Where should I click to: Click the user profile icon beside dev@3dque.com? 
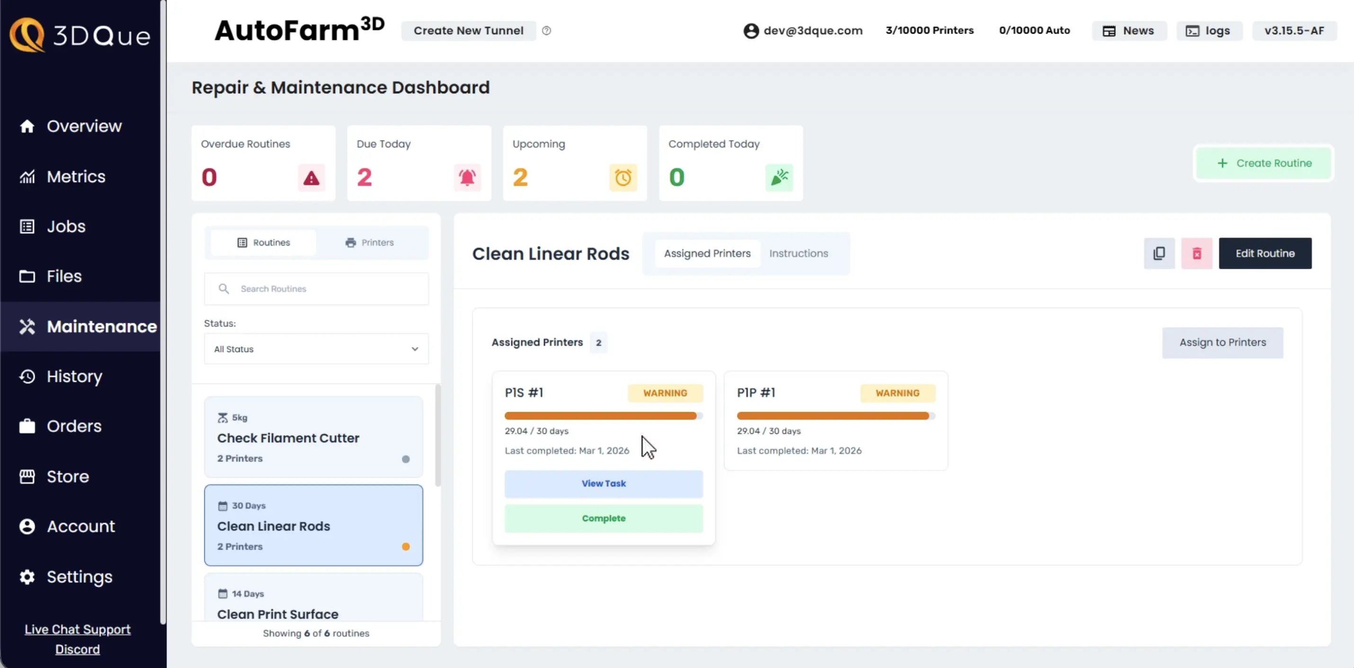pyautogui.click(x=751, y=30)
